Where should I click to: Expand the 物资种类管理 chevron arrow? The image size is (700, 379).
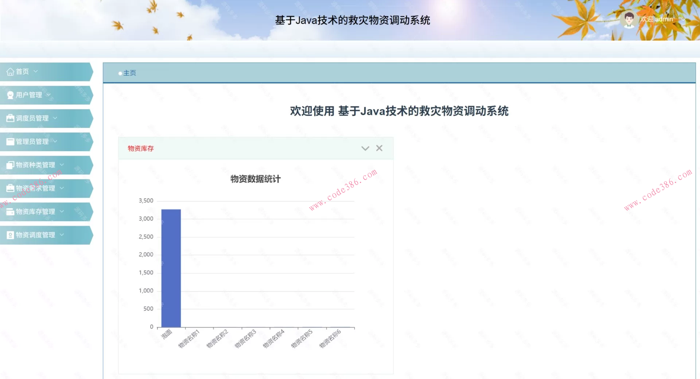(x=62, y=165)
